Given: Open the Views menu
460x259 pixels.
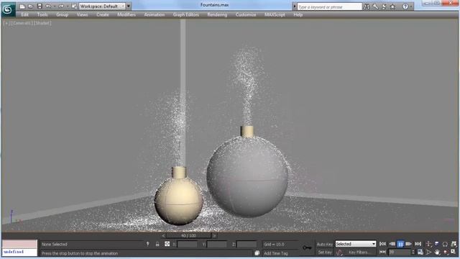Looking at the screenshot, I should [82, 14].
